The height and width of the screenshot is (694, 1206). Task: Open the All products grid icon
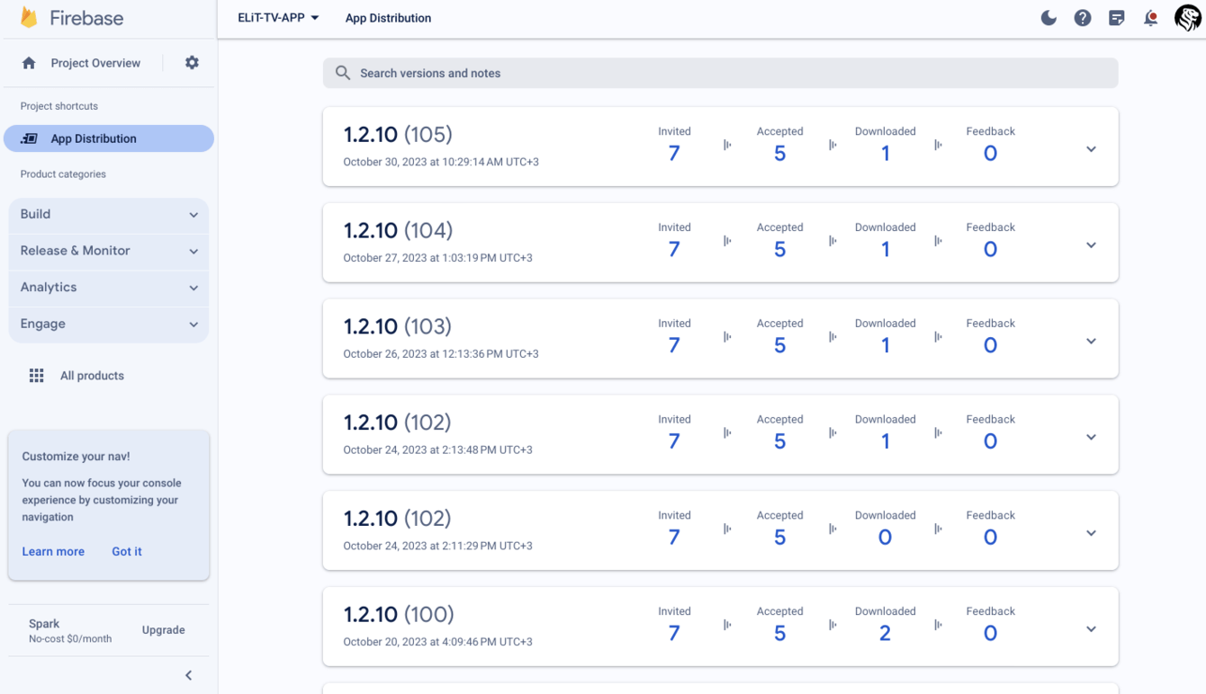[x=36, y=376]
